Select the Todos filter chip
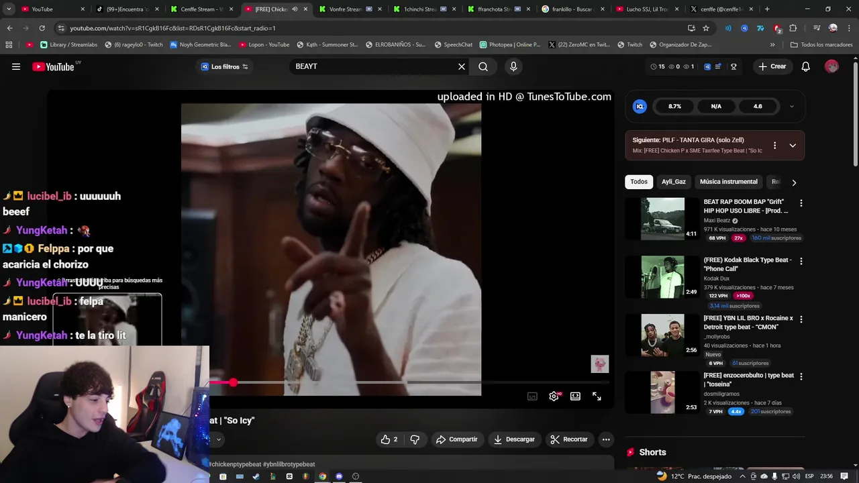 tap(639, 182)
